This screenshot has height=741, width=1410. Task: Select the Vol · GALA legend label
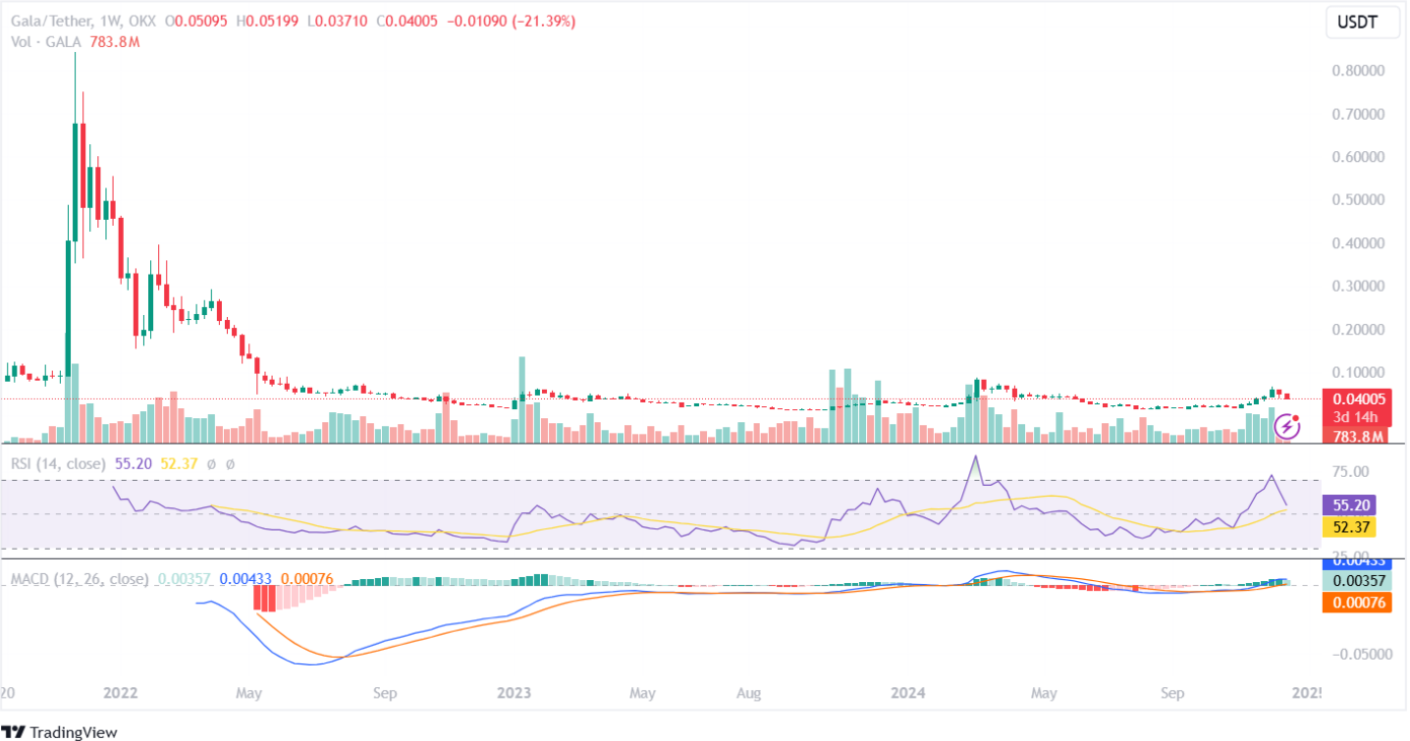pos(44,42)
